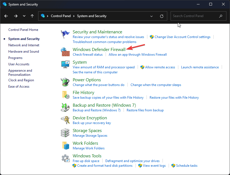Click the Power Options gauge icon

pyautogui.click(x=65, y=82)
